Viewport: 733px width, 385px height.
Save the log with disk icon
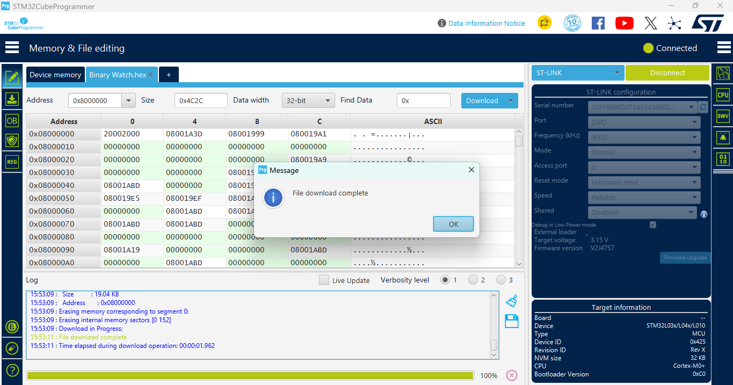coord(511,321)
